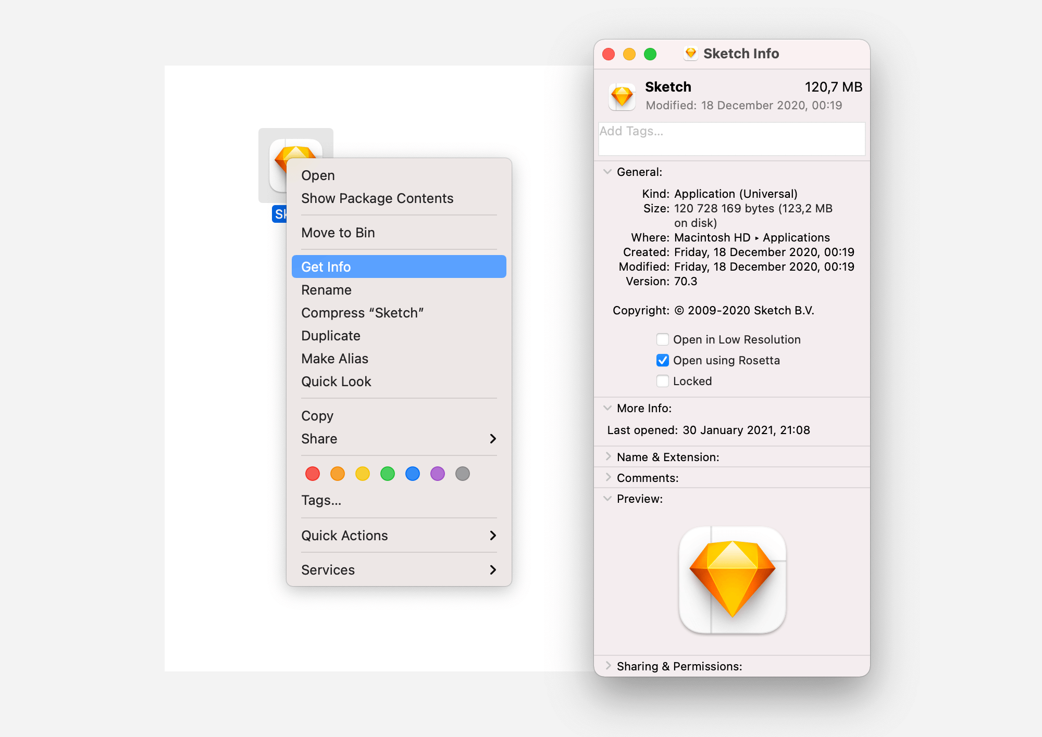Select Get Info menu item
Viewport: 1042px width, 737px height.
coord(399,266)
